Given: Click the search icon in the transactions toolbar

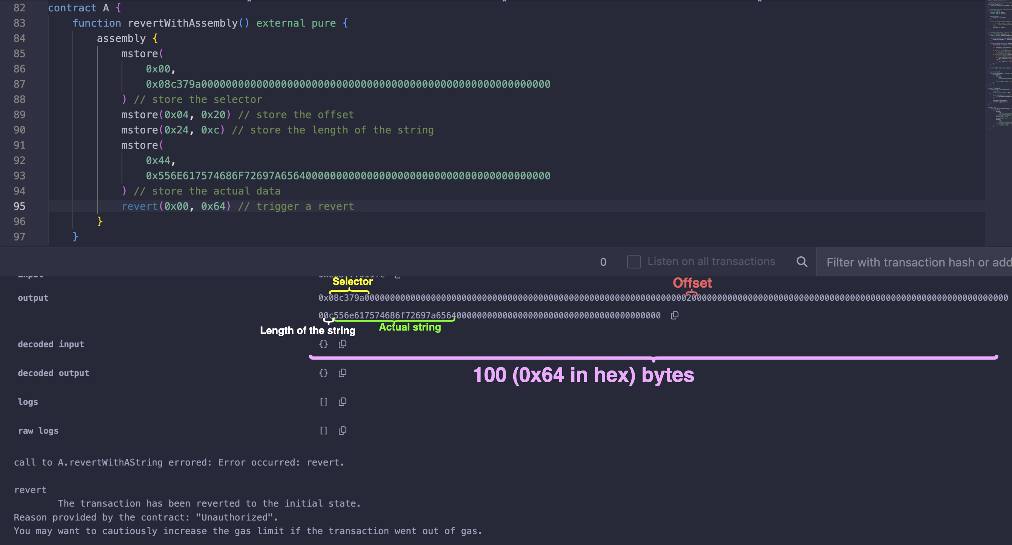Looking at the screenshot, I should pyautogui.click(x=802, y=261).
